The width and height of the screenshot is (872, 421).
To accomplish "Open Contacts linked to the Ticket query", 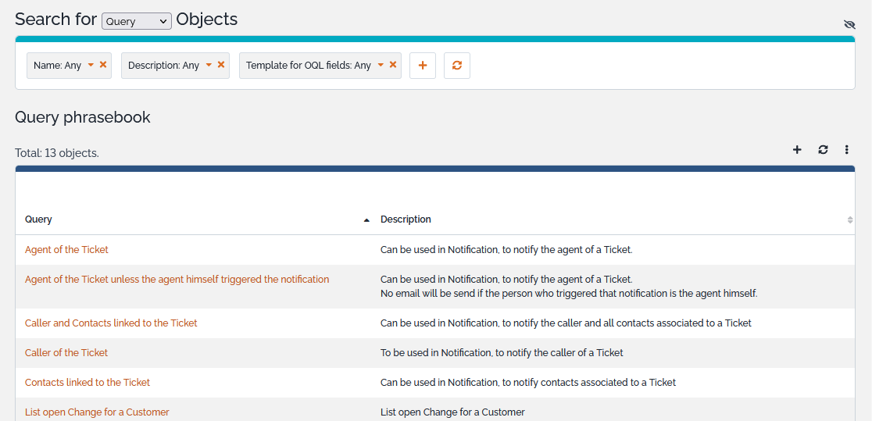I will (x=88, y=383).
